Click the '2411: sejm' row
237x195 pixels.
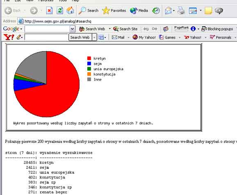(x=37, y=167)
